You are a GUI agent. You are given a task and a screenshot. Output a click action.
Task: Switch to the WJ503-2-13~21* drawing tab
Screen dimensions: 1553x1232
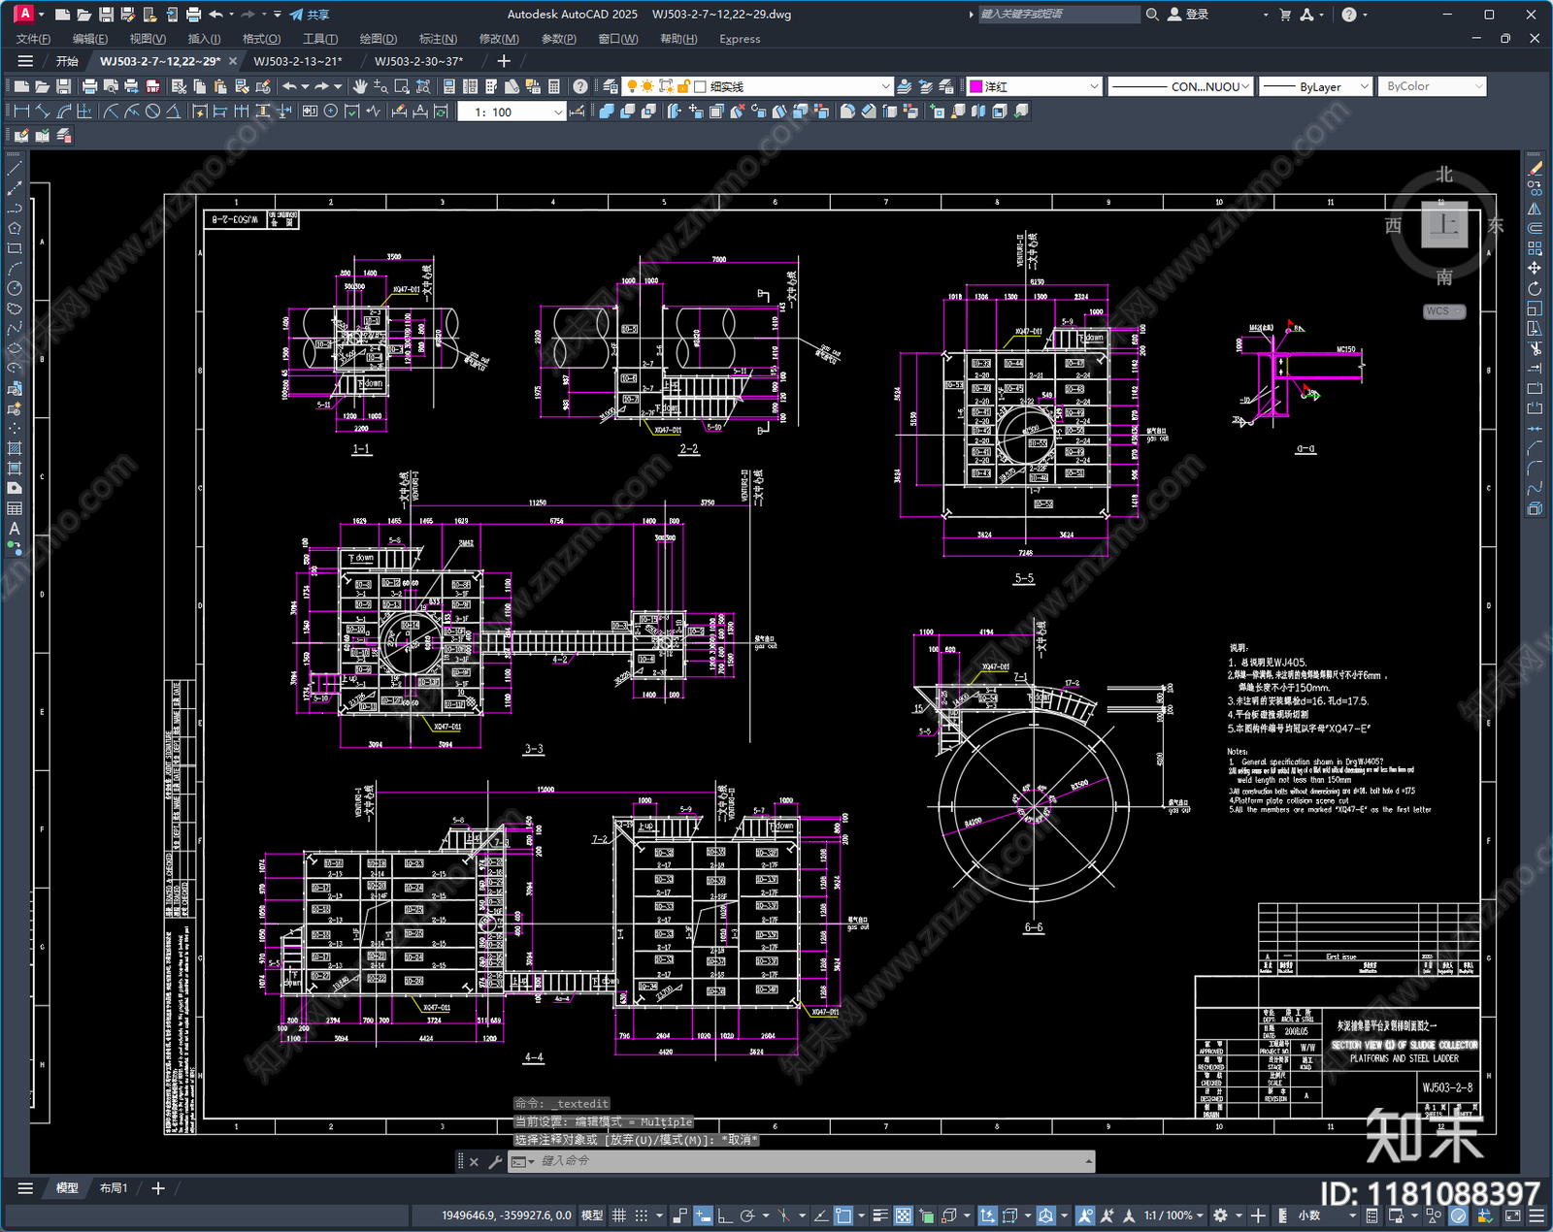coord(298,61)
